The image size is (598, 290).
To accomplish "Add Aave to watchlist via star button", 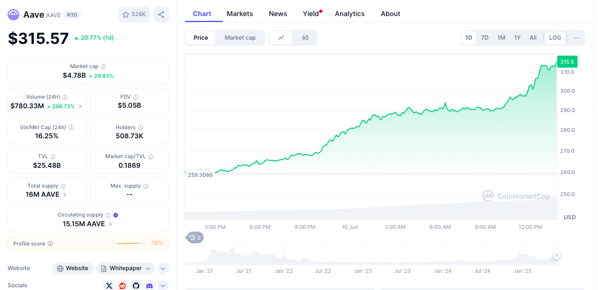I will pyautogui.click(x=134, y=15).
